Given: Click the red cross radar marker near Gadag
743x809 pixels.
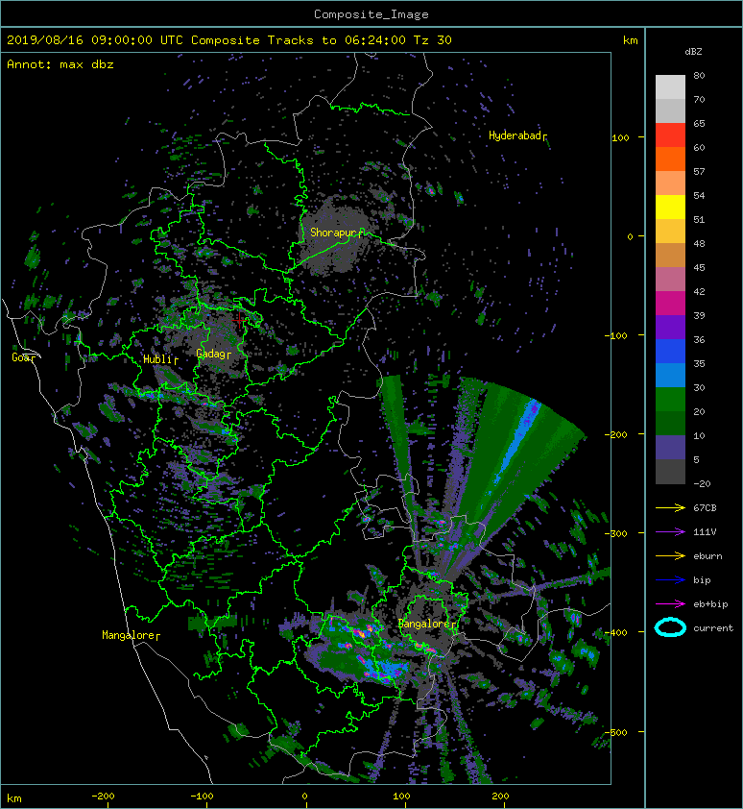Looking at the screenshot, I should pos(239,320).
